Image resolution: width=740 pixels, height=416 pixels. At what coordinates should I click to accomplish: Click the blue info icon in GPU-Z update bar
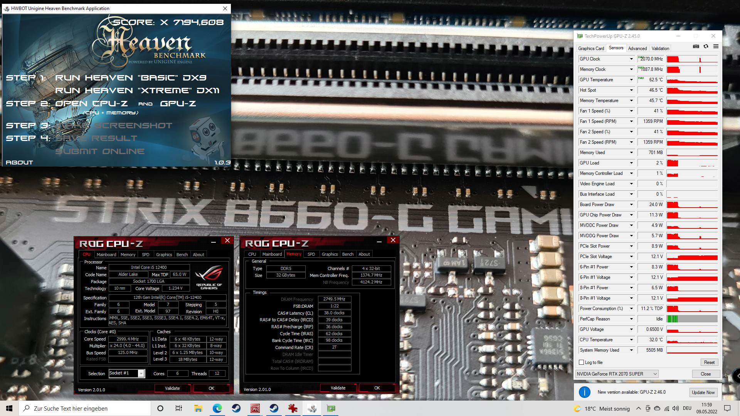click(584, 392)
